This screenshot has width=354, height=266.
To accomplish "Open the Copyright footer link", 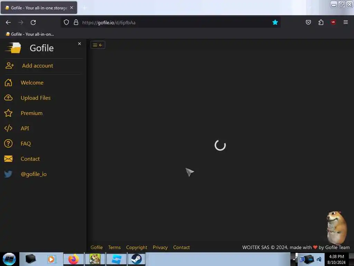I will [x=137, y=247].
